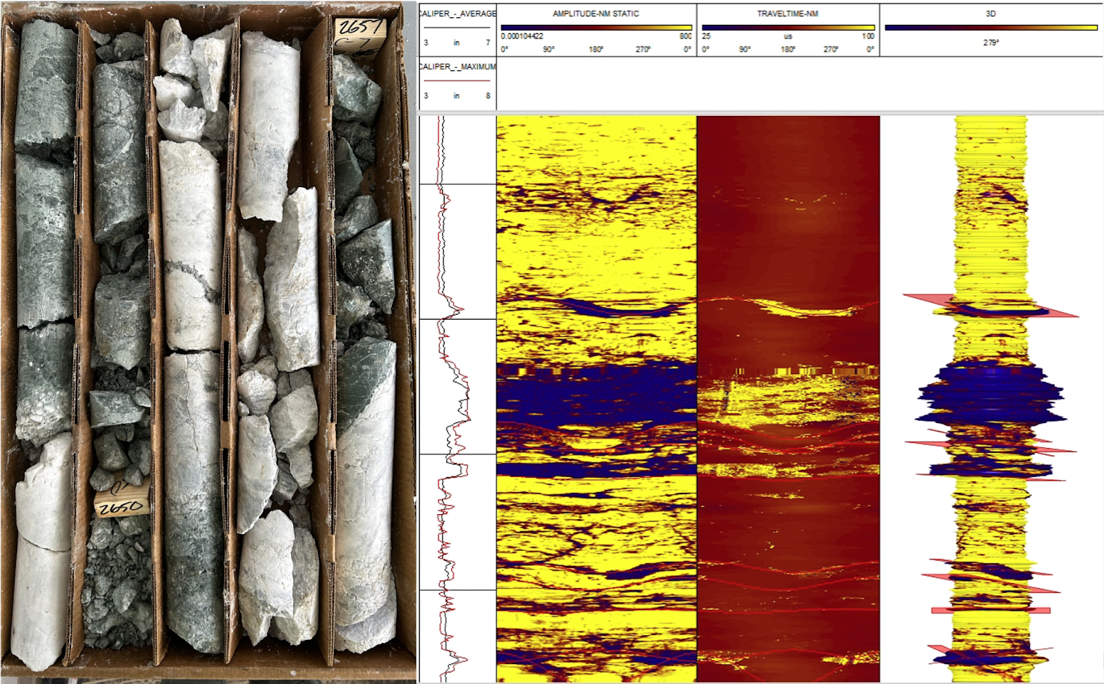Click the 2650 depth marker in core photo
Image resolution: width=1104 pixels, height=684 pixels.
click(x=121, y=501)
